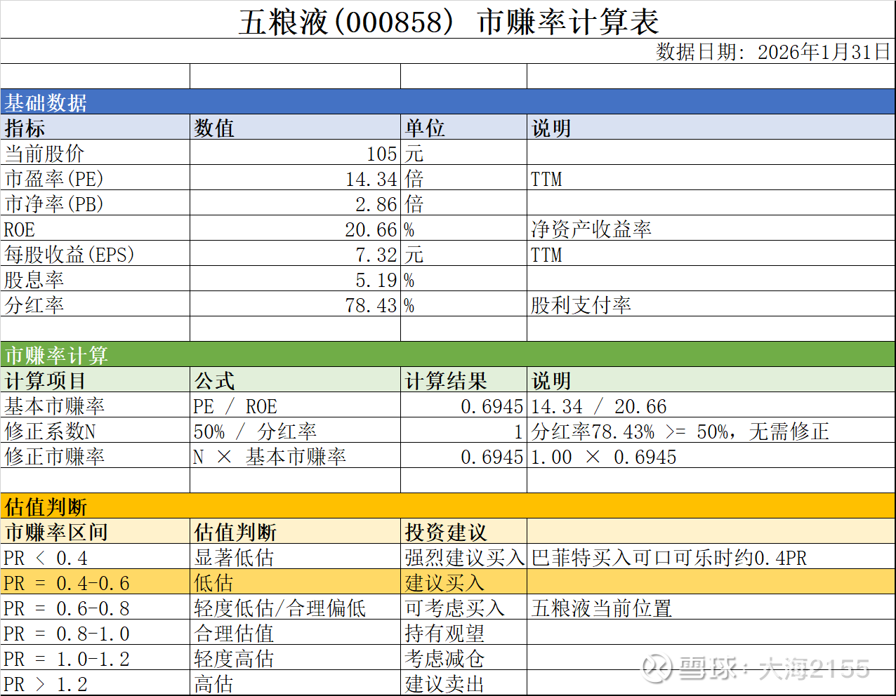Select the 股利支付率 note cell
The image size is (896, 696).
point(711,304)
